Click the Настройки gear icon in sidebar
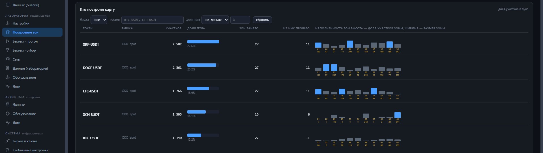 pyautogui.click(x=8, y=23)
